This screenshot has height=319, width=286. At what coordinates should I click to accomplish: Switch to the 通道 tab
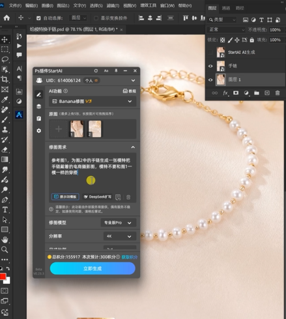(226, 8)
